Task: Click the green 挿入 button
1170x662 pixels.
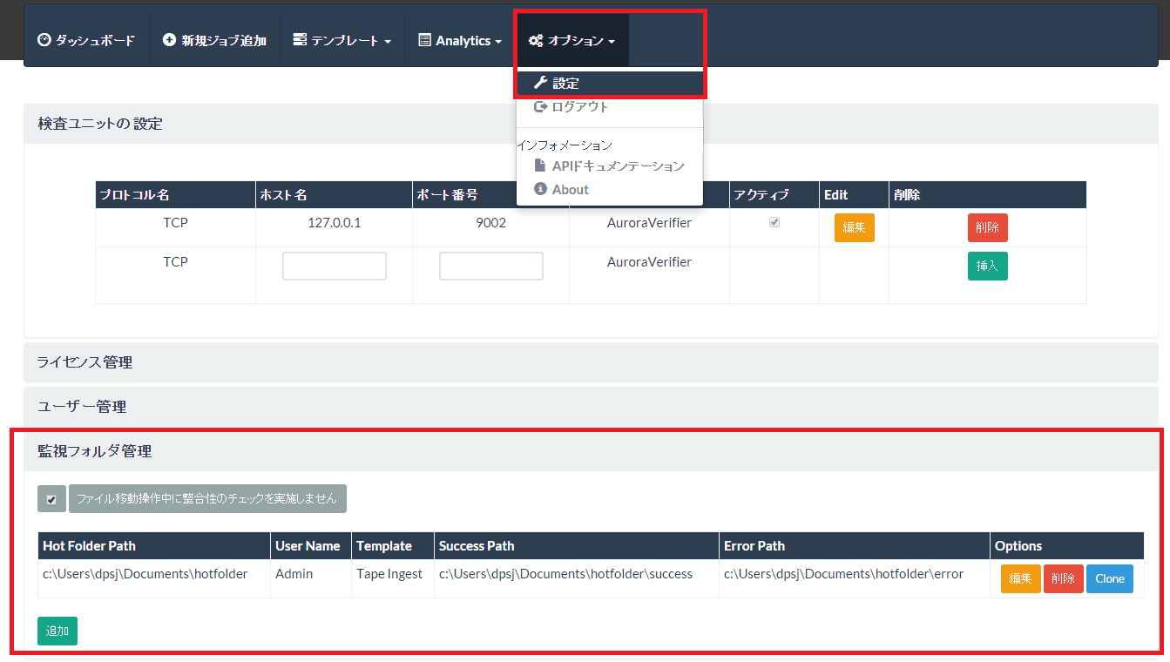Action: (988, 266)
